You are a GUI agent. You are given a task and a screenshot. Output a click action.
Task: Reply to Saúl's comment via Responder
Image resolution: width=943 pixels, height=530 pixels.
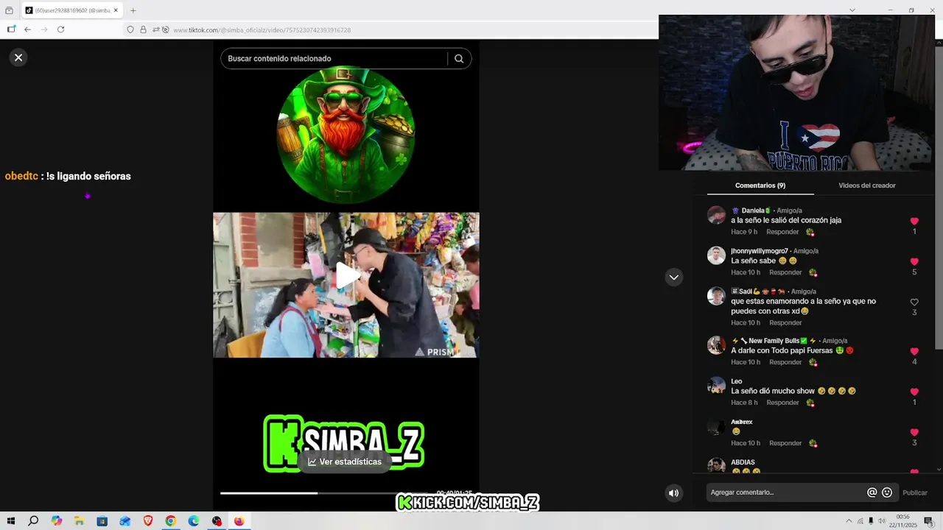click(785, 322)
